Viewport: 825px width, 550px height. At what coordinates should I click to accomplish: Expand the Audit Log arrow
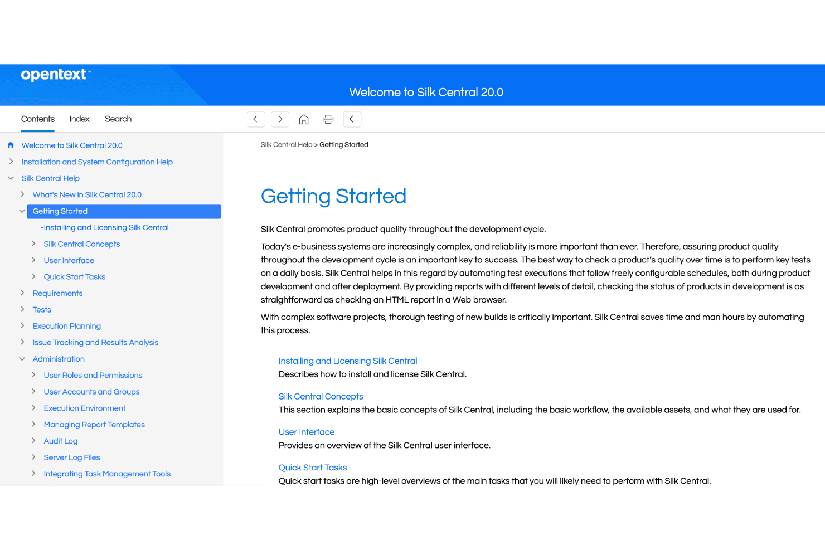coord(33,441)
